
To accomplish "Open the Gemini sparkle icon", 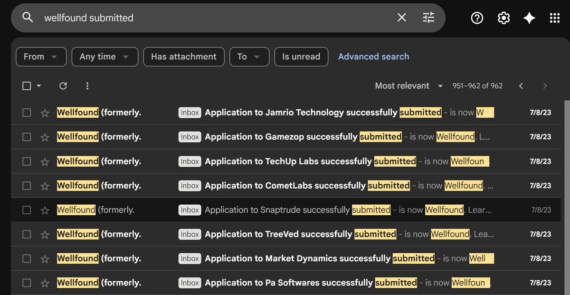I will (x=529, y=18).
